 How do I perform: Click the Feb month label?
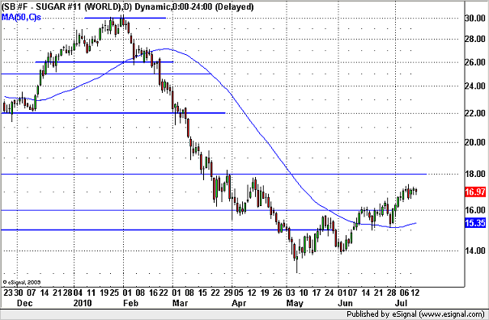(130, 303)
